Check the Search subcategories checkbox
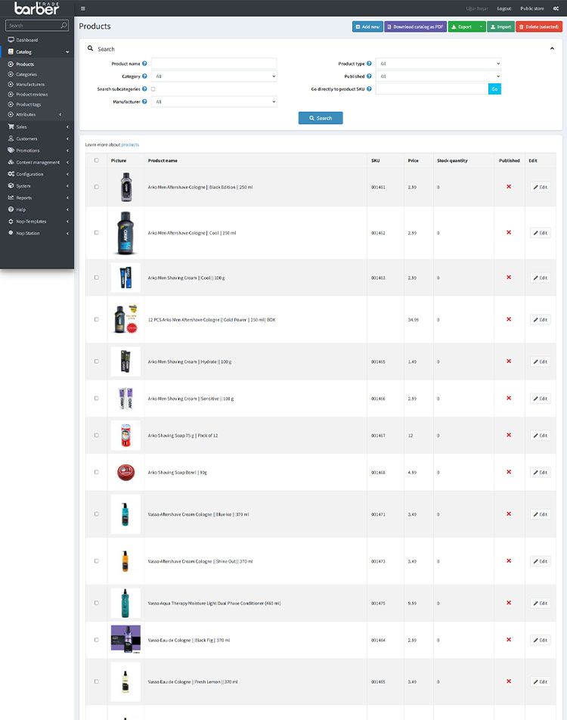Screen dimensions: 567x720 point(153,89)
